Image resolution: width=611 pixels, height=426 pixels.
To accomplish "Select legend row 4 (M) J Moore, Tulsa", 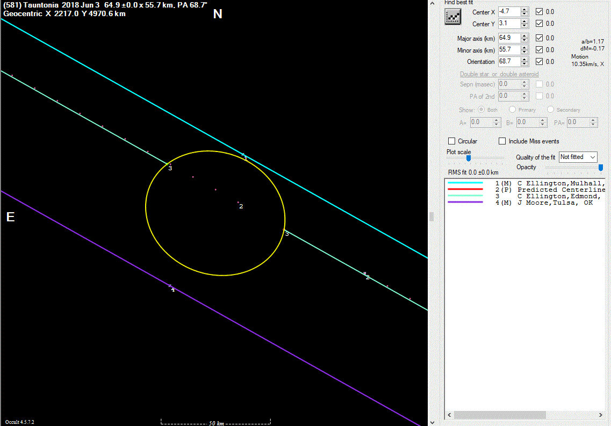I will tap(525, 203).
